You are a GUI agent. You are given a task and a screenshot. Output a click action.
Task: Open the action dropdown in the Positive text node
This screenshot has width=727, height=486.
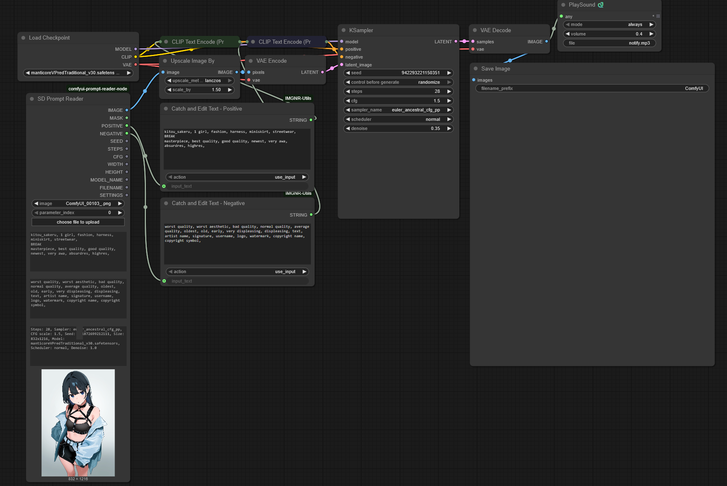237,177
